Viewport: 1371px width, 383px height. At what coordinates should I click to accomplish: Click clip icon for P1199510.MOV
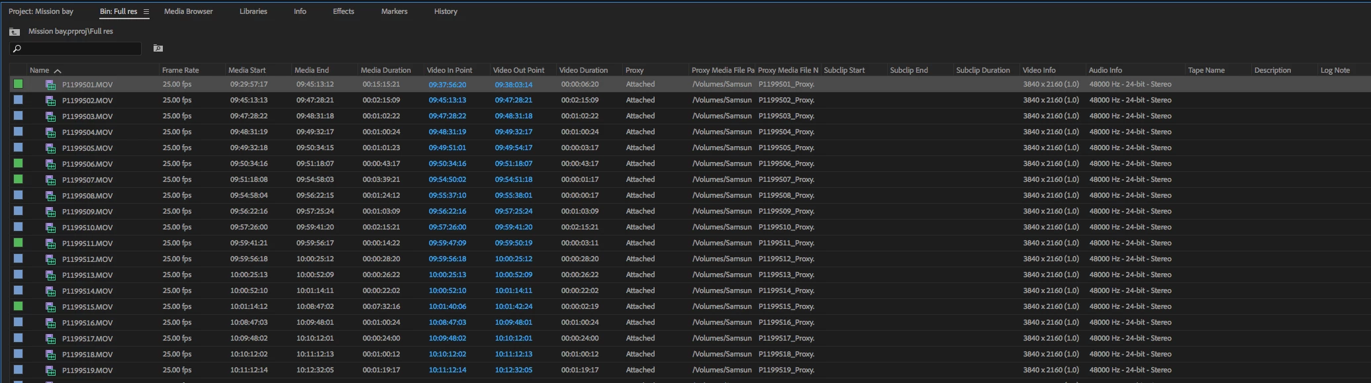[50, 228]
